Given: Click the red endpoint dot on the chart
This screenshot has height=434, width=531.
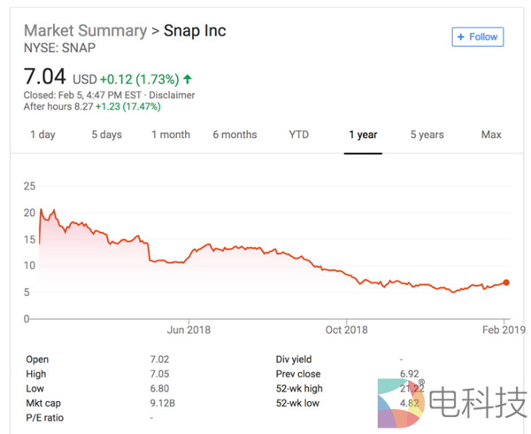Looking at the screenshot, I should (506, 283).
